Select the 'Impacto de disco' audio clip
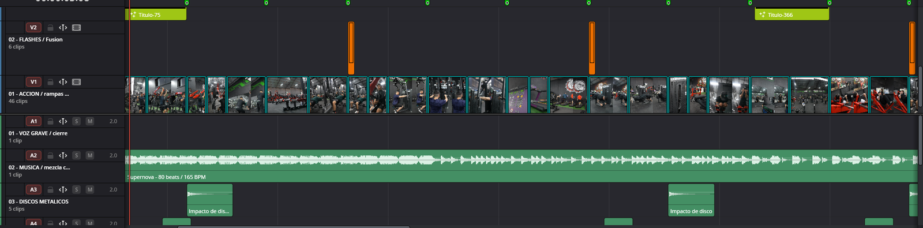923x228 pixels. coord(691,200)
